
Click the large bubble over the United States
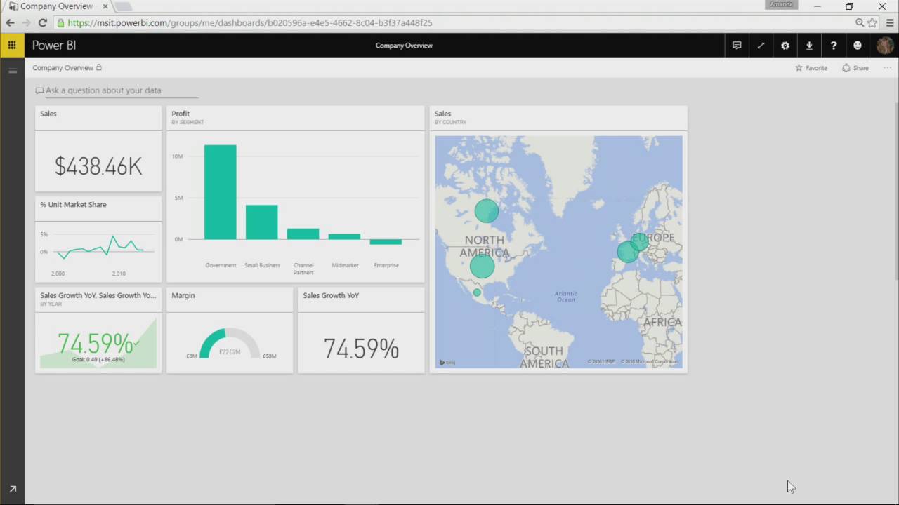pos(482,266)
